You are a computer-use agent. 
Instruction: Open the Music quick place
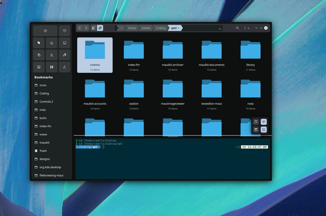[64, 55]
